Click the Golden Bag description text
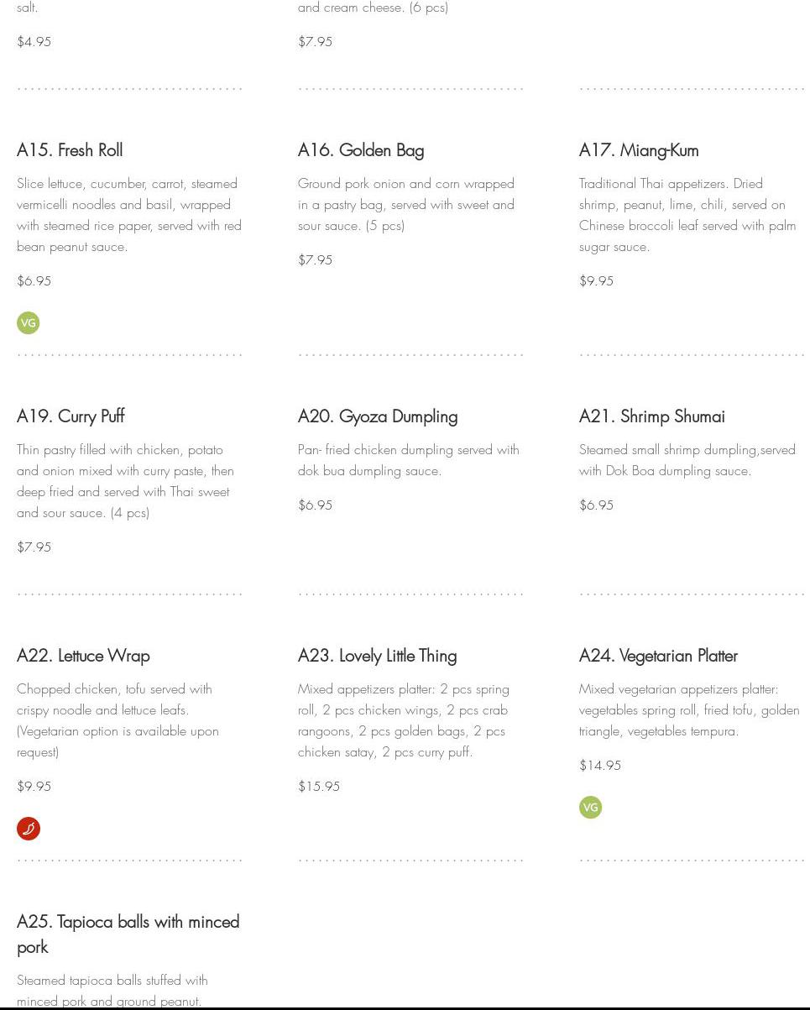The image size is (810, 1010). coord(406,205)
